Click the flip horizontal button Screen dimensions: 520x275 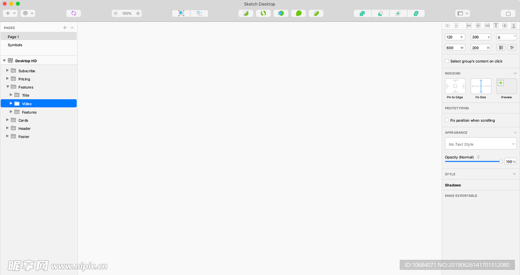(x=501, y=47)
